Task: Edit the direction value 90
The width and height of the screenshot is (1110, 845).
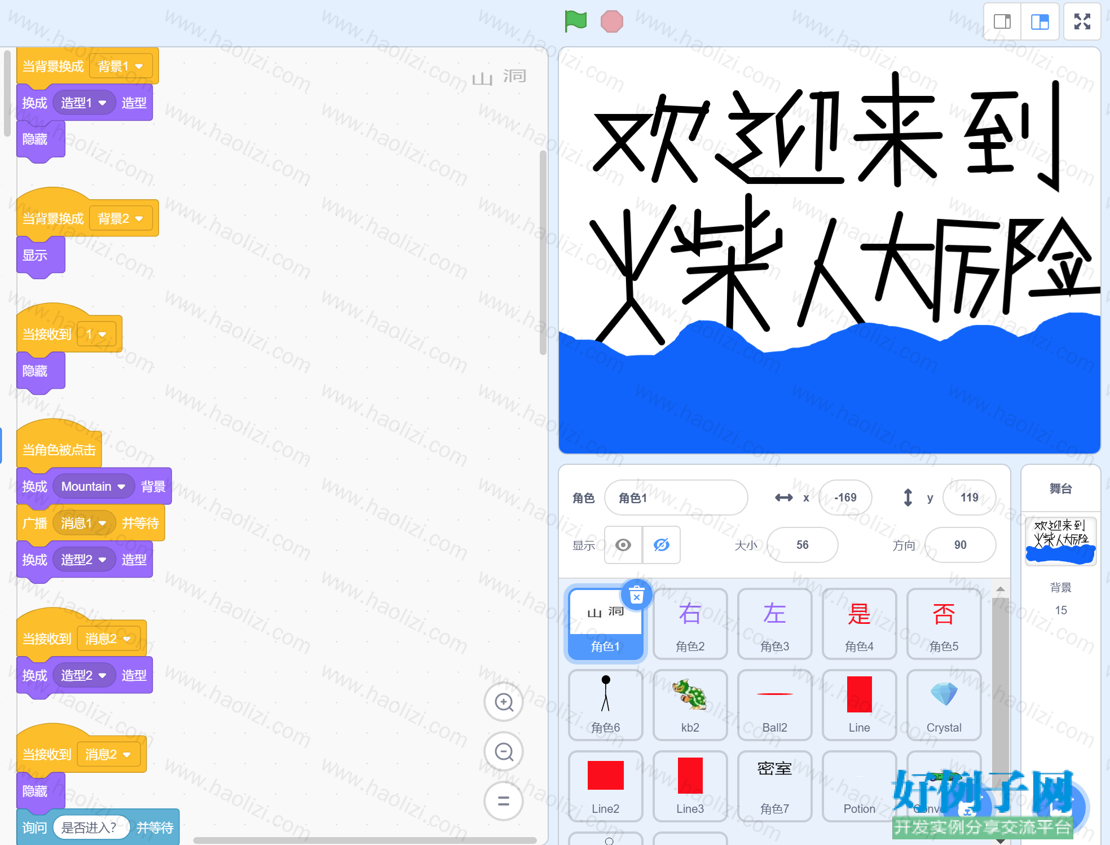Action: tap(960, 545)
